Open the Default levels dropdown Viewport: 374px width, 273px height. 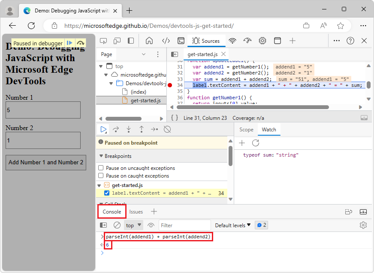coord(232,225)
